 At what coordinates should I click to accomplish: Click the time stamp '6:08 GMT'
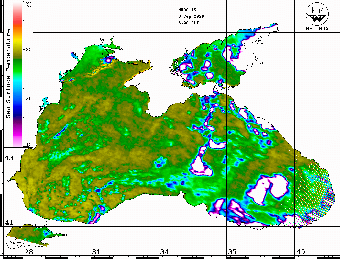point(188,23)
